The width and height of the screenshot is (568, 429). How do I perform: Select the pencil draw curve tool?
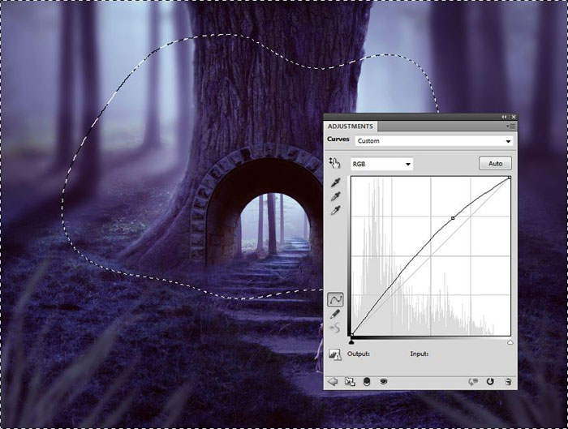coord(335,314)
